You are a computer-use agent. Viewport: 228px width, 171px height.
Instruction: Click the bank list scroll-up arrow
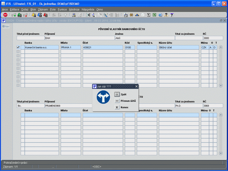point(221,47)
